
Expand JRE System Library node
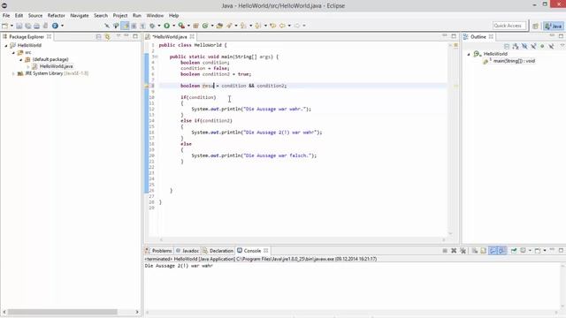pyautogui.click(x=13, y=73)
